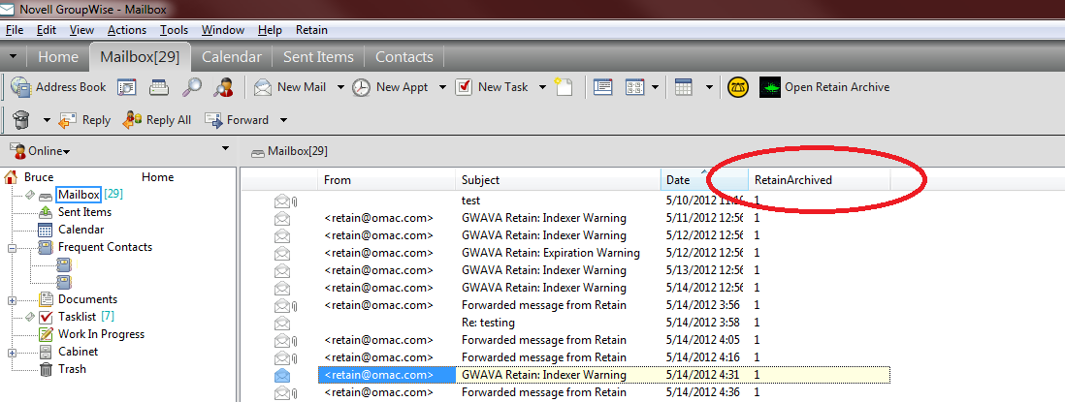Forward the selected message
This screenshot has width=1065, height=402.
click(237, 120)
